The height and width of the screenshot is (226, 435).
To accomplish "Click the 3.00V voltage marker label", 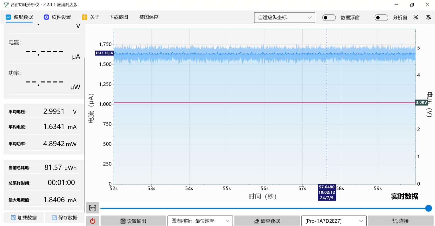I will pos(422,103).
